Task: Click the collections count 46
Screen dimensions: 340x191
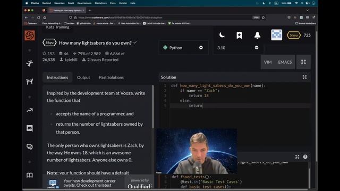Action: coord(64,54)
